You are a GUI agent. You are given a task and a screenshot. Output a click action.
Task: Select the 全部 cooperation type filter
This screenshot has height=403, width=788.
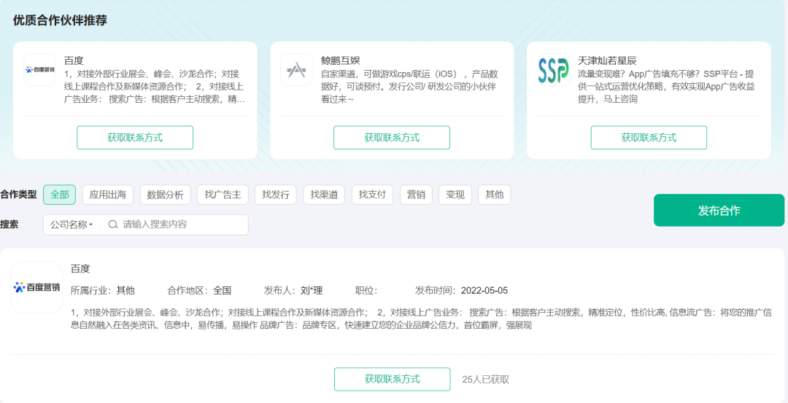tap(59, 195)
